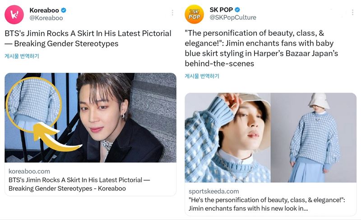This screenshot has width=361, height=220.
Task: Click the @Koreaboo handle
Action: [46, 18]
